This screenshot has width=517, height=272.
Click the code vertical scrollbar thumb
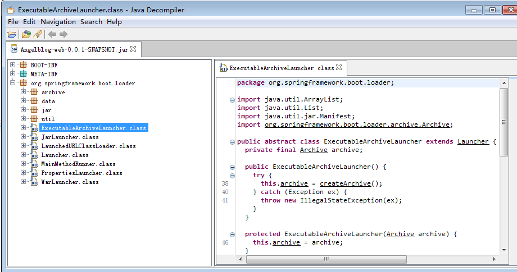click(x=504, y=122)
